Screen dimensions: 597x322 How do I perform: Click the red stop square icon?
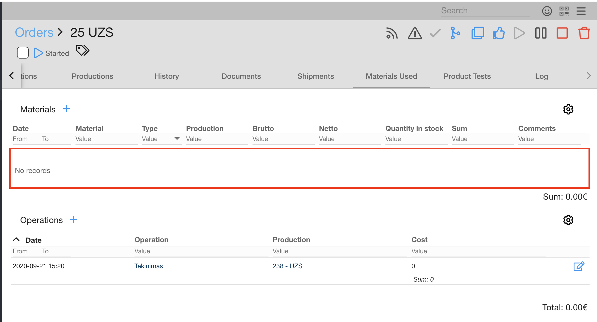[x=562, y=33]
